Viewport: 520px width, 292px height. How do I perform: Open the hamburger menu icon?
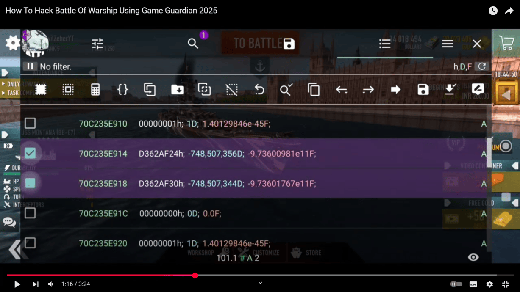tap(448, 44)
